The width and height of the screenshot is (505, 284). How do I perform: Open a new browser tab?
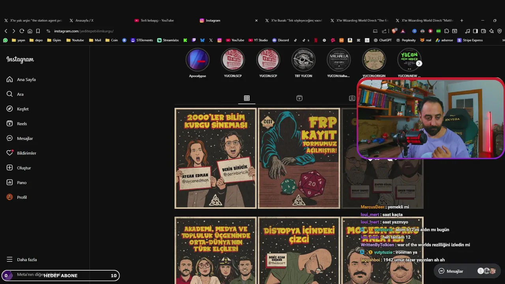pyautogui.click(x=462, y=21)
